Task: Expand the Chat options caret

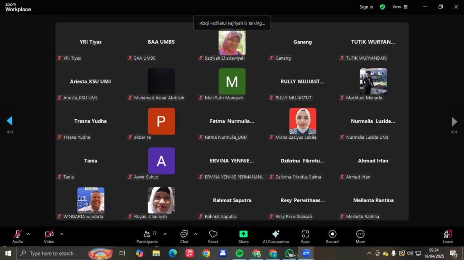Action: point(196,234)
